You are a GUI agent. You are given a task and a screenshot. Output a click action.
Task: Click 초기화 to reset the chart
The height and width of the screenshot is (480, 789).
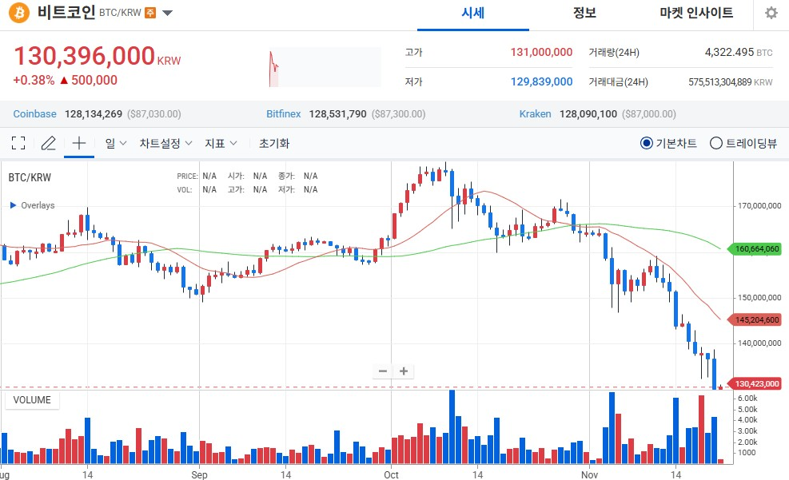coord(274,144)
